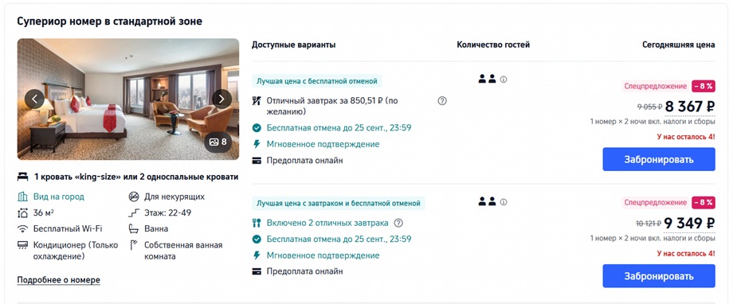Screen dimensions: 733x304
Task: Show next room photo with right arrow
Action: (221, 99)
